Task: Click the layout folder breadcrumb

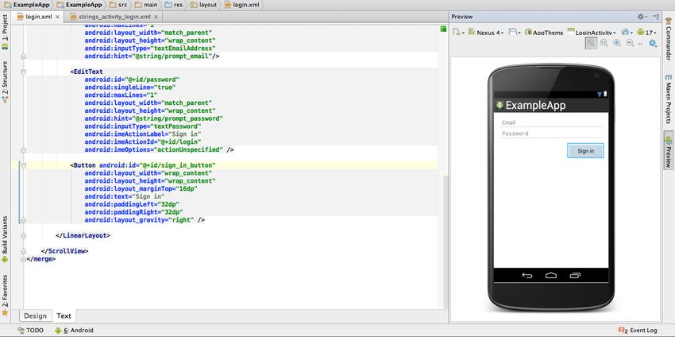Action: 203,5
